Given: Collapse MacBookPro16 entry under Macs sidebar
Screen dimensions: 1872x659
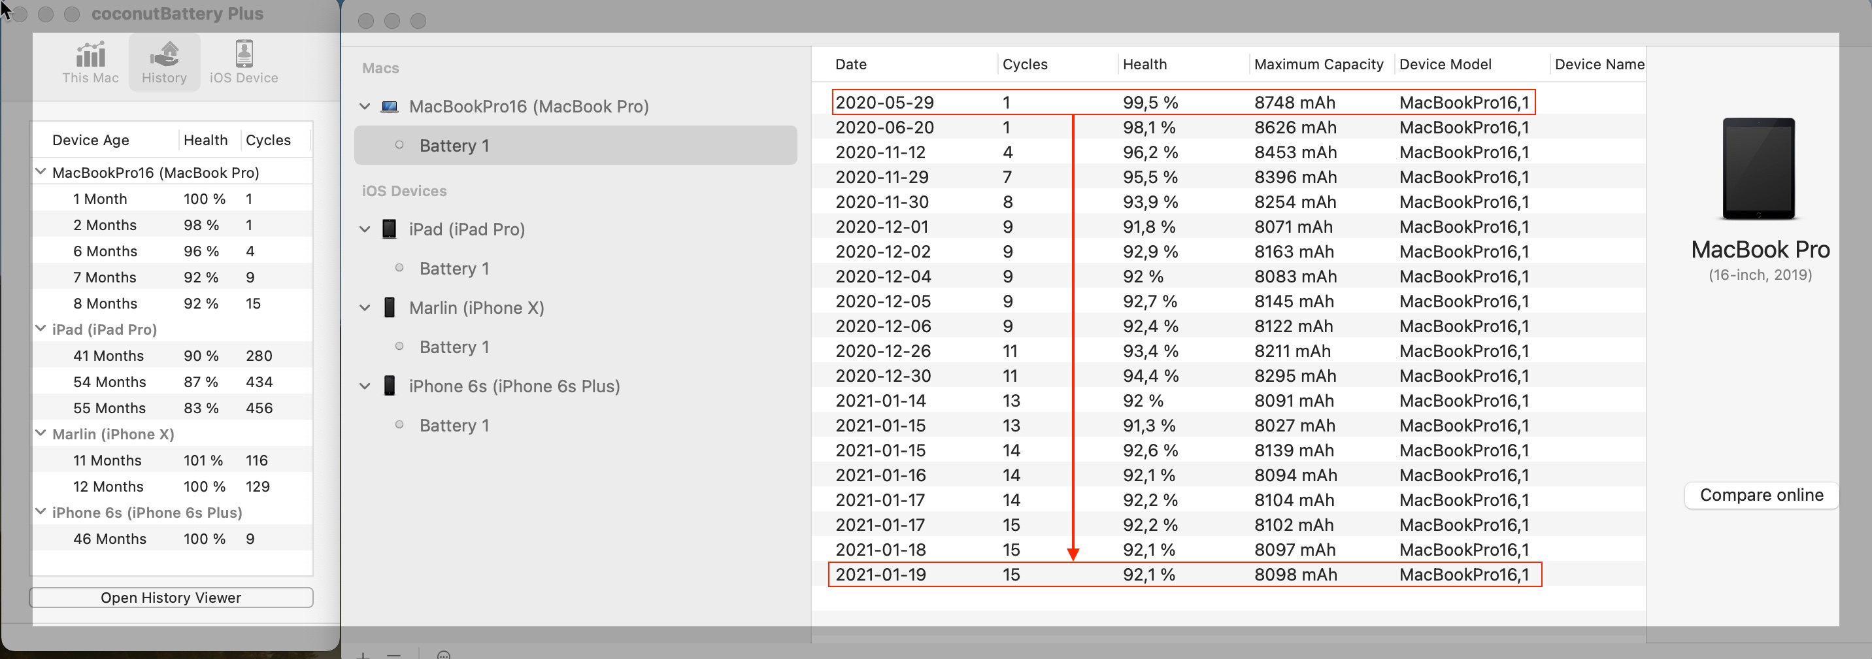Looking at the screenshot, I should (x=365, y=107).
